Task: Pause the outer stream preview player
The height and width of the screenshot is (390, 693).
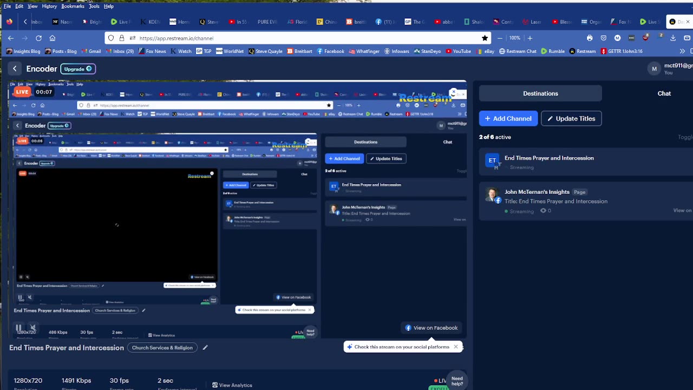Action: tap(19, 328)
